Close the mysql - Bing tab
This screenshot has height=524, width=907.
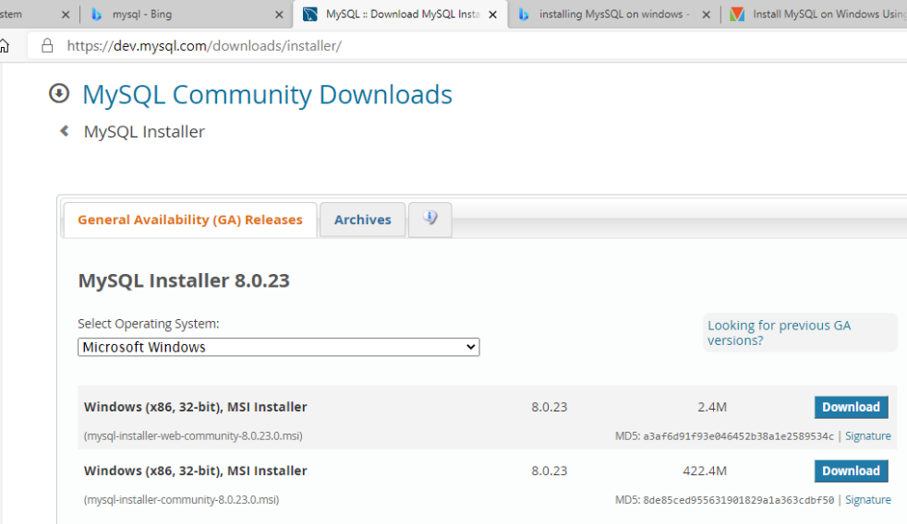coord(280,15)
